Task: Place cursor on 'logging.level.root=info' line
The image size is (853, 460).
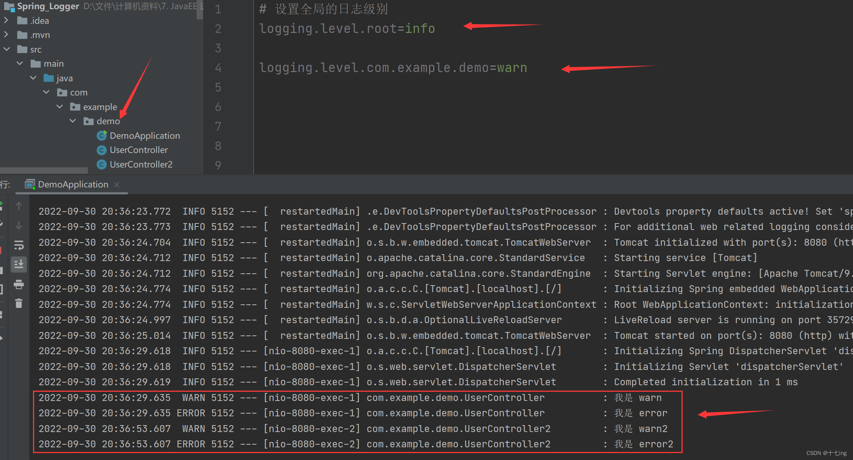Action: pos(347,28)
